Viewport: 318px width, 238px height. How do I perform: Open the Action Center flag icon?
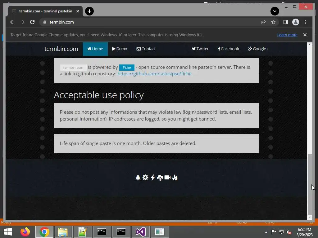coord(274,232)
